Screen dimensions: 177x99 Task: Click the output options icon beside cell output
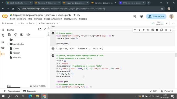point(53,49)
